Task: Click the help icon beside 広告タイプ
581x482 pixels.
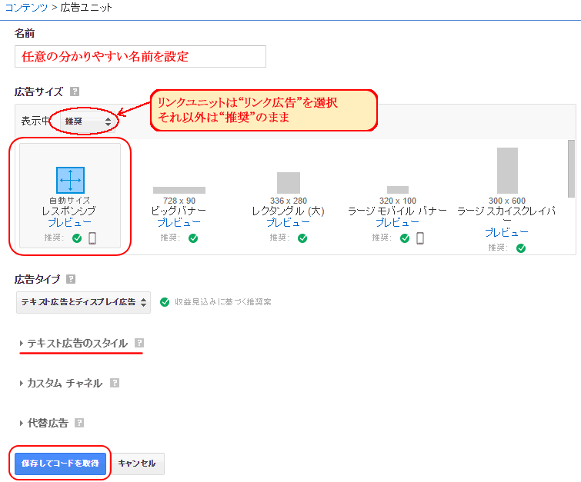Action: (71, 279)
